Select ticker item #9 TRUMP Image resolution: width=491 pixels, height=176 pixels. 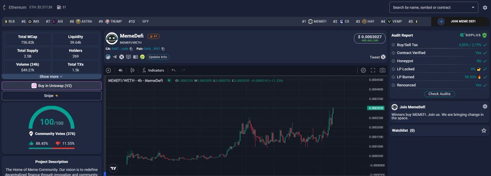point(111,21)
